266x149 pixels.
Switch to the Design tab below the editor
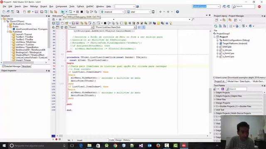click(118, 140)
